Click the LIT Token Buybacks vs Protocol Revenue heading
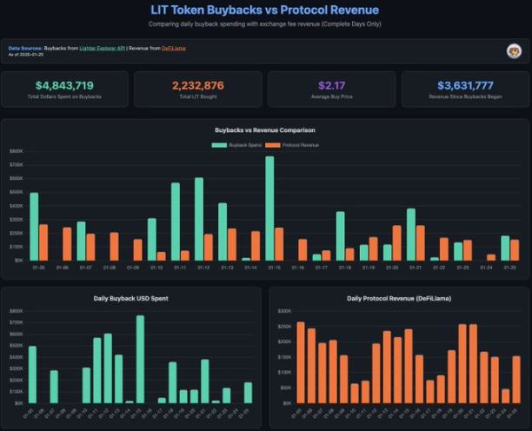Viewport: 532px width, 431px height. [265, 10]
